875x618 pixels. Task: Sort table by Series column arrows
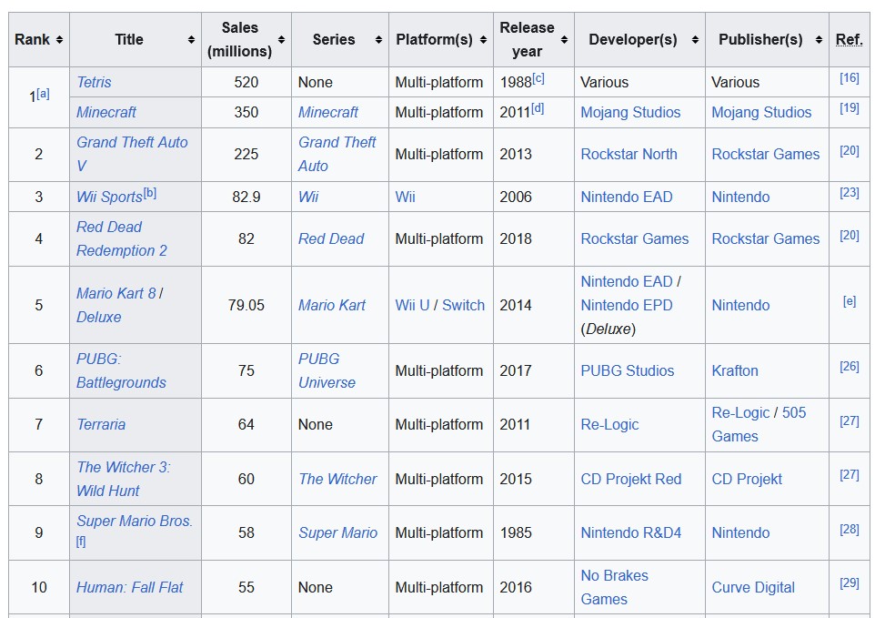point(379,40)
